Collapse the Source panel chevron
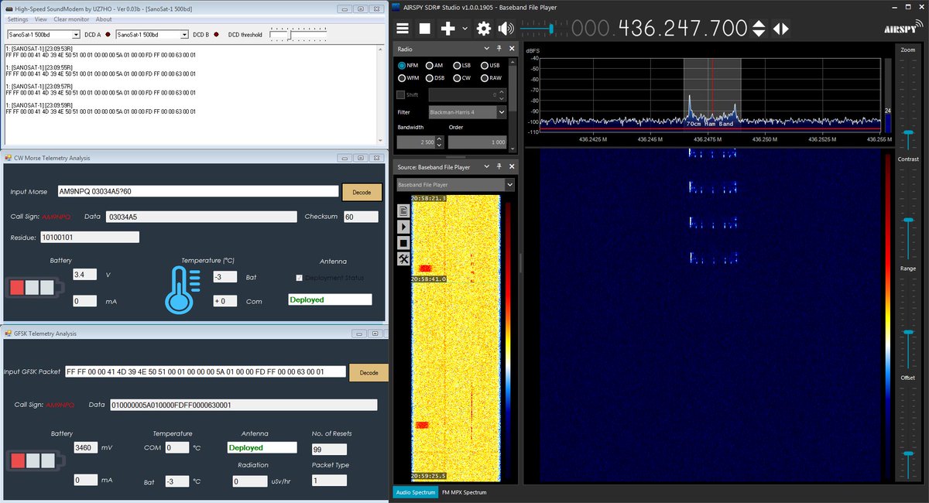 coord(488,167)
